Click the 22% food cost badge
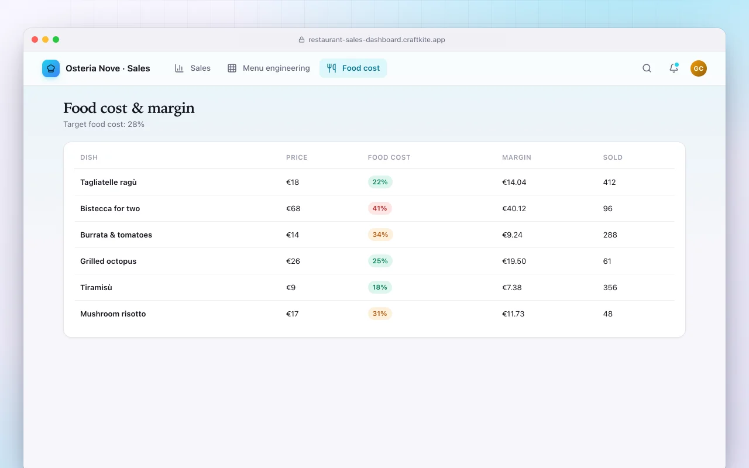This screenshot has height=468, width=749. (380, 182)
